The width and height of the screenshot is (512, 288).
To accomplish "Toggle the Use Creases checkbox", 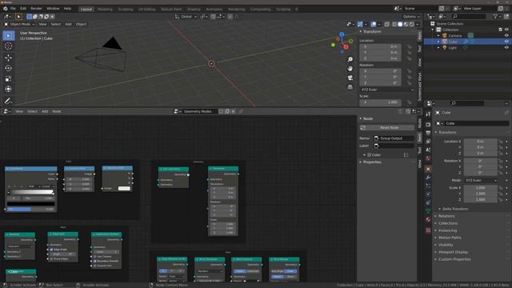I will [x=95, y=257].
